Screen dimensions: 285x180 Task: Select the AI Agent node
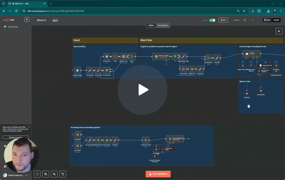point(252,53)
